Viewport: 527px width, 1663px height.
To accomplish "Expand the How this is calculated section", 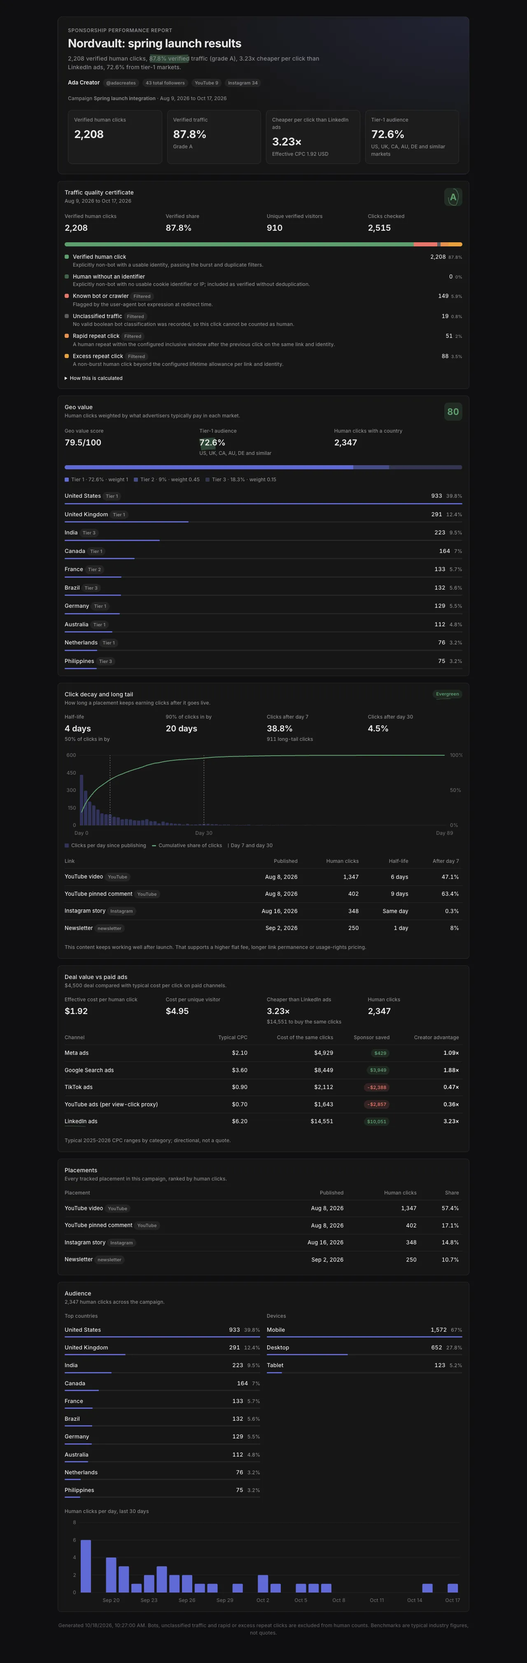I will pyautogui.click(x=93, y=378).
